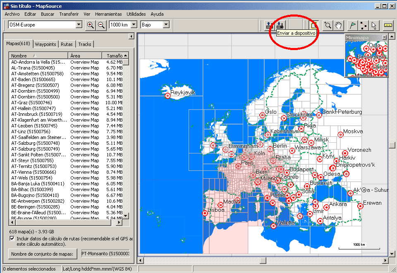Click the map view horizontal scrollbar thumb
The height and width of the screenshot is (273, 397).
(x=263, y=260)
